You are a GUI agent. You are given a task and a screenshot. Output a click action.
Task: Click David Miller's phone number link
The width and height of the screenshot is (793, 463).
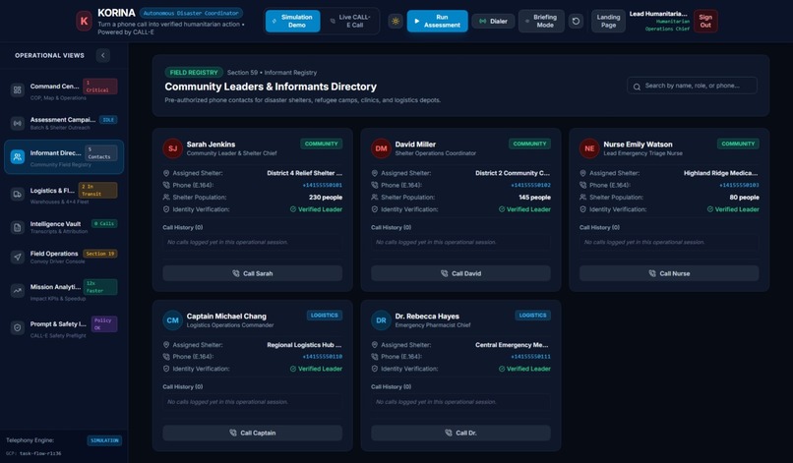coord(530,186)
